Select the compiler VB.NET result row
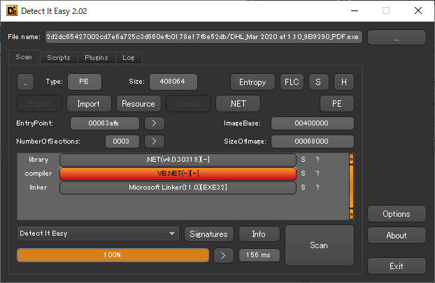 tap(178, 174)
